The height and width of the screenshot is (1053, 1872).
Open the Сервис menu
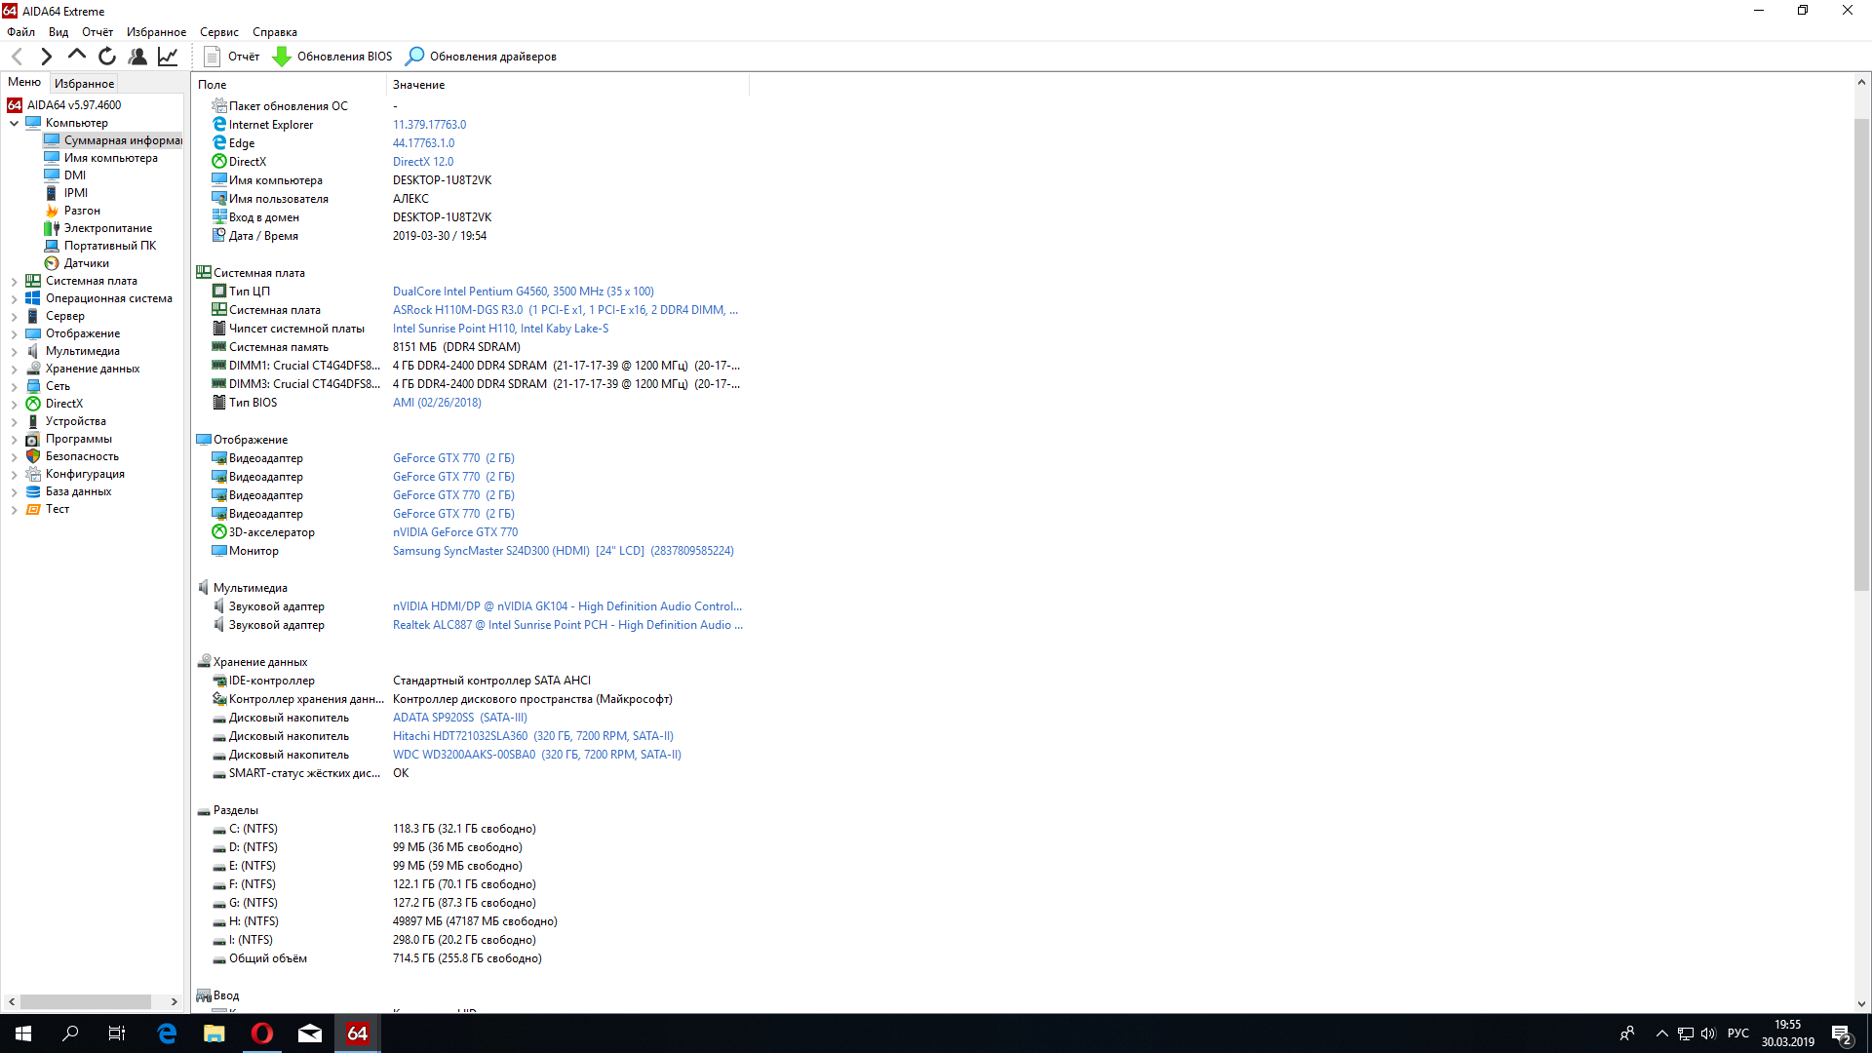click(218, 32)
